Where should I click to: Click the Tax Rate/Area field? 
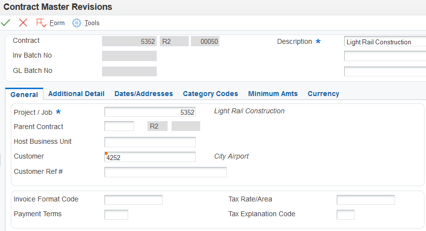click(365, 199)
